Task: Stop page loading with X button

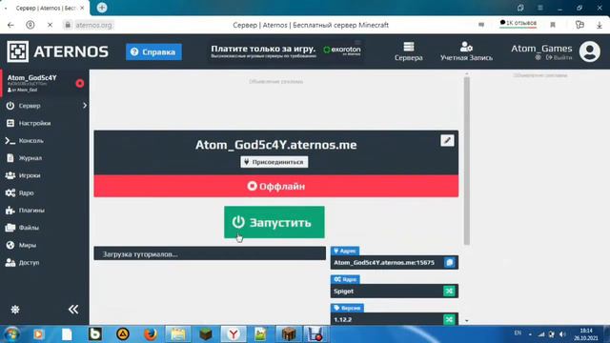Action: click(x=50, y=25)
